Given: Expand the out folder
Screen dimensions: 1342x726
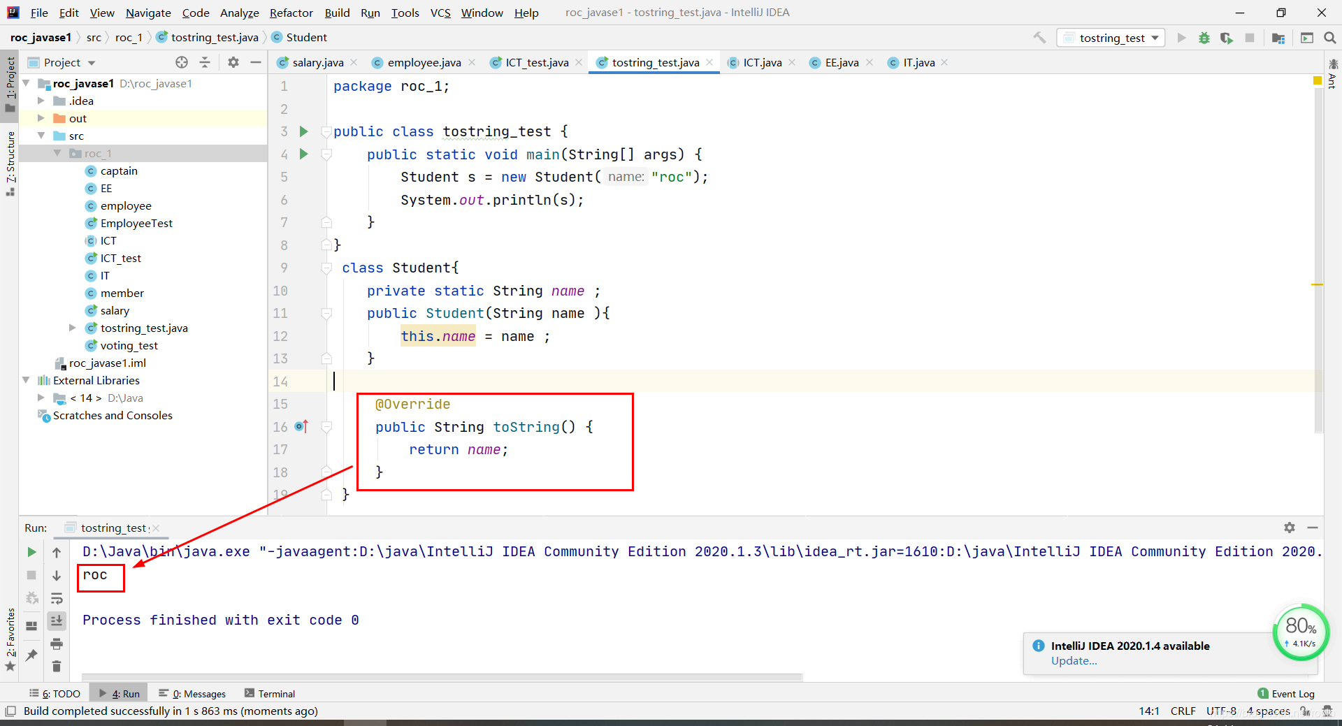Looking at the screenshot, I should (41, 118).
